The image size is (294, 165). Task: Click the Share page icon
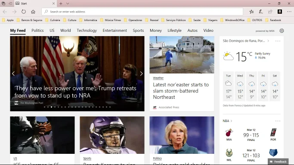pyautogui.click(x=270, y=12)
